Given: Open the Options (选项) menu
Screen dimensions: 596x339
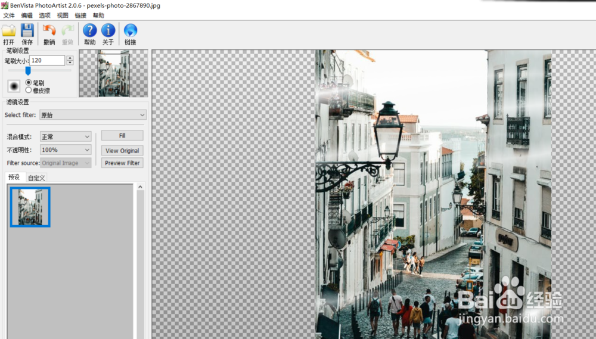Looking at the screenshot, I should (45, 15).
